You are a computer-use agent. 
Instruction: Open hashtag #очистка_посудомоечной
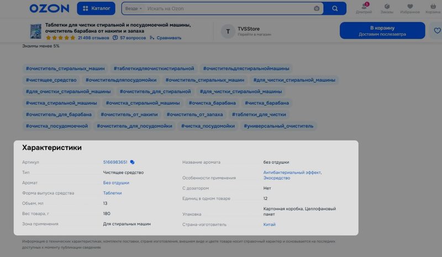point(57,126)
